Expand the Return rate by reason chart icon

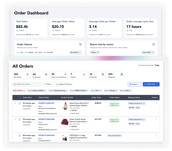pos(153,44)
